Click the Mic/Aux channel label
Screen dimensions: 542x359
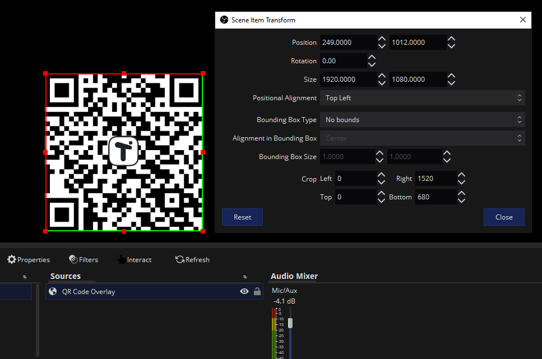click(285, 291)
